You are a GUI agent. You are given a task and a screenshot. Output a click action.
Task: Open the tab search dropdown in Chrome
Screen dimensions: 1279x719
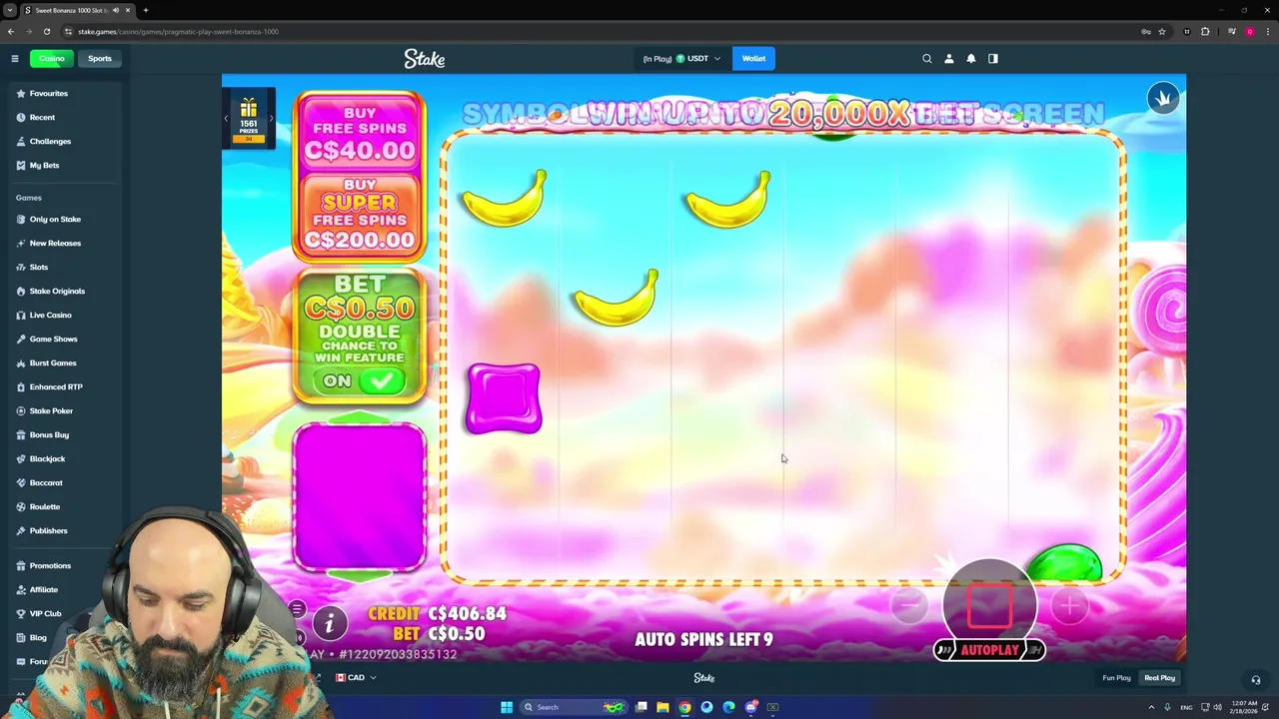pos(10,10)
